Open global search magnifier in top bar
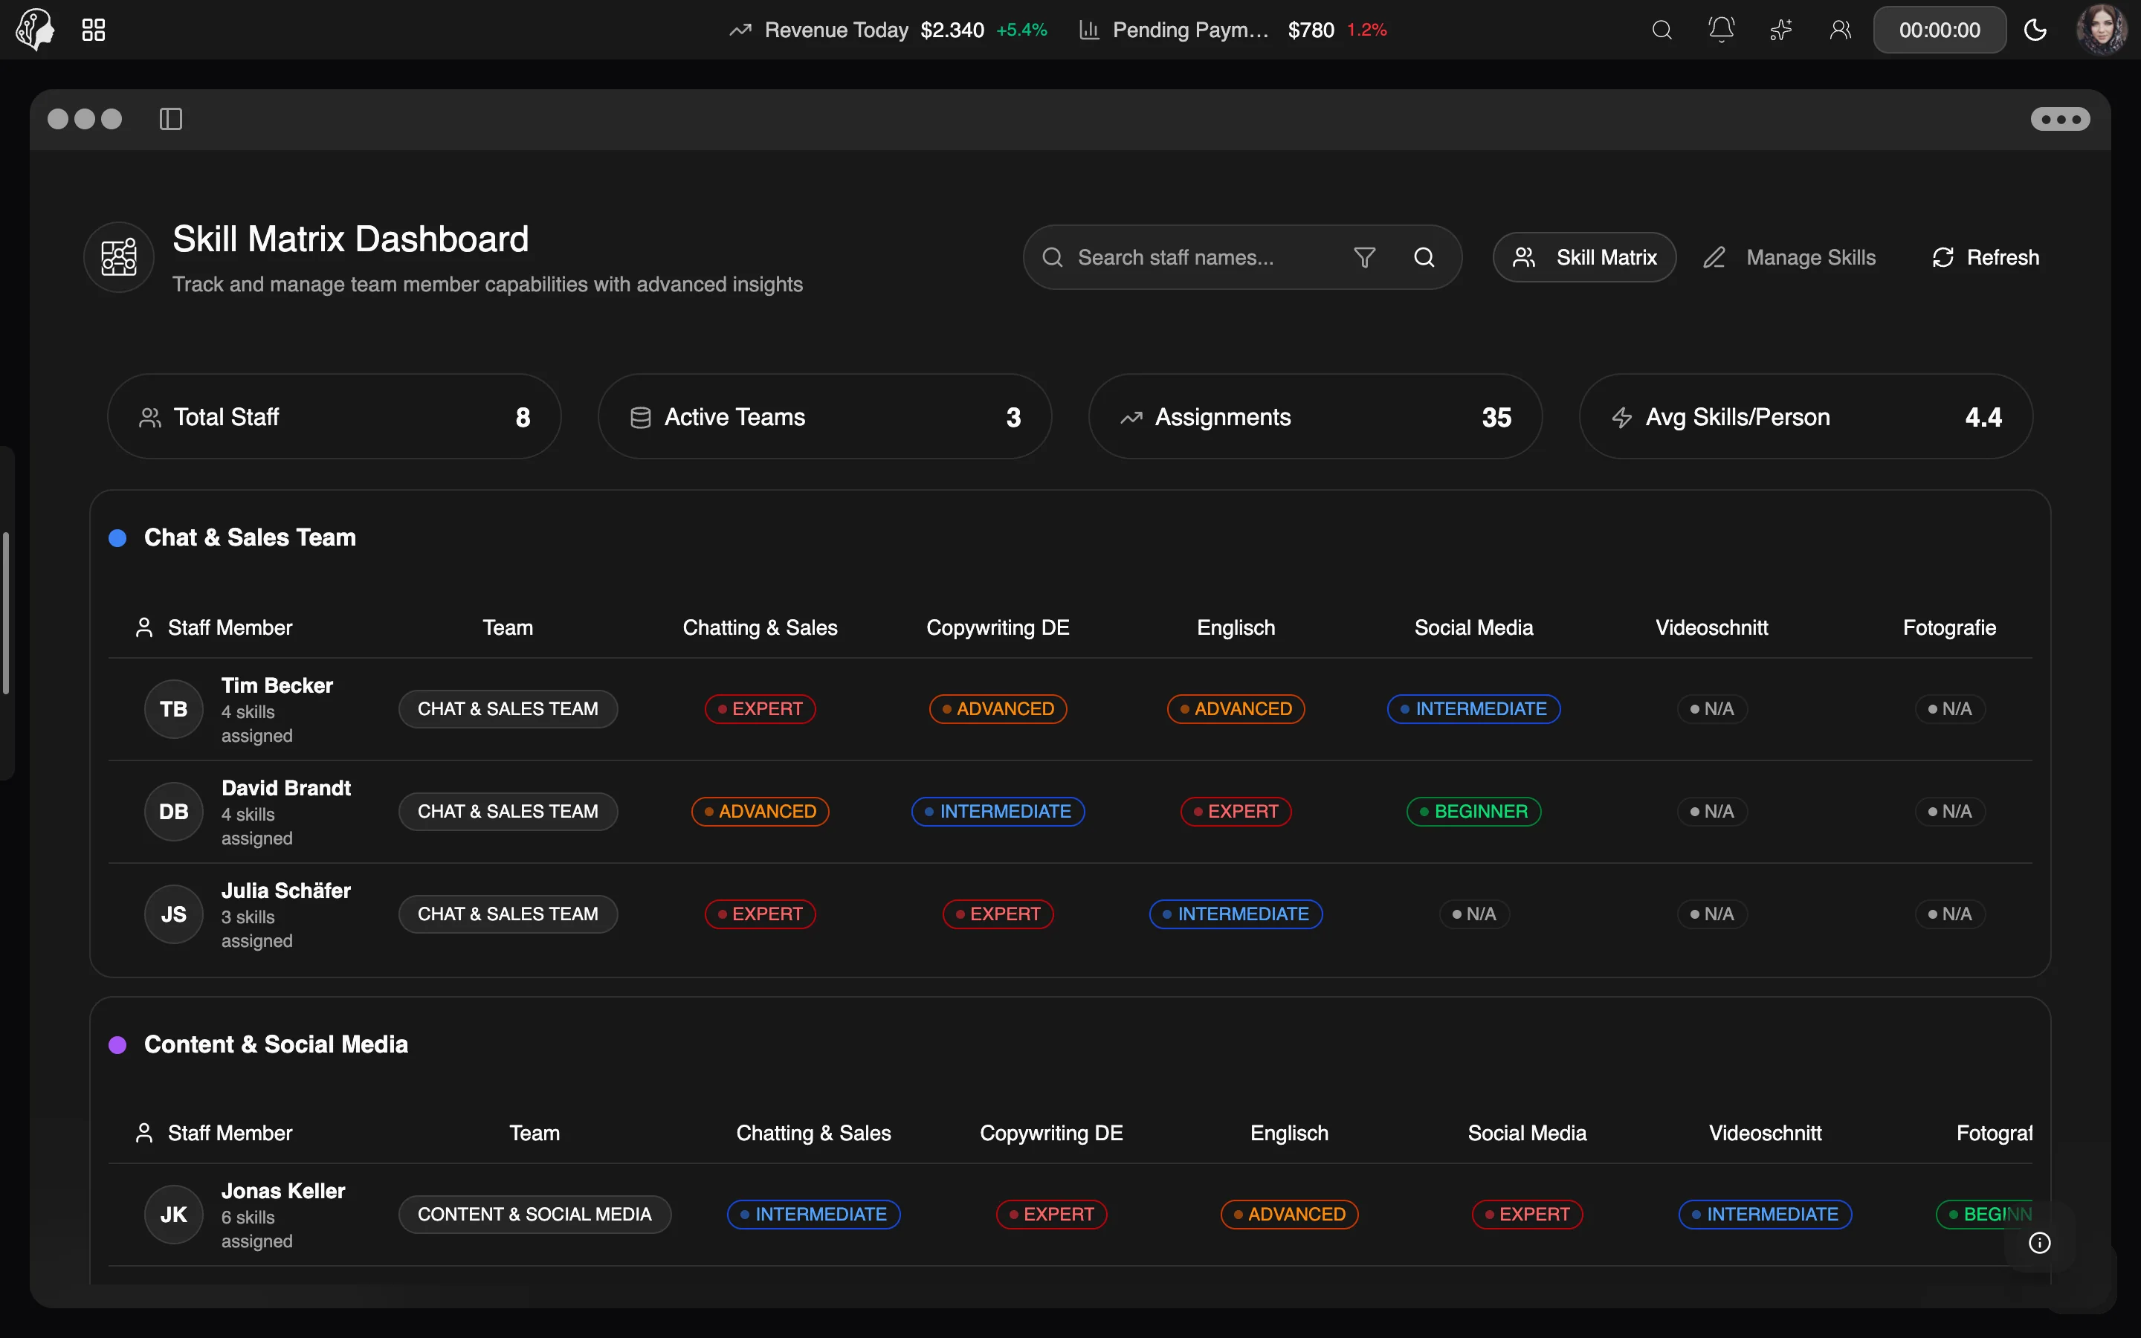Screen dimensions: 2141x1338 pos(1662,30)
